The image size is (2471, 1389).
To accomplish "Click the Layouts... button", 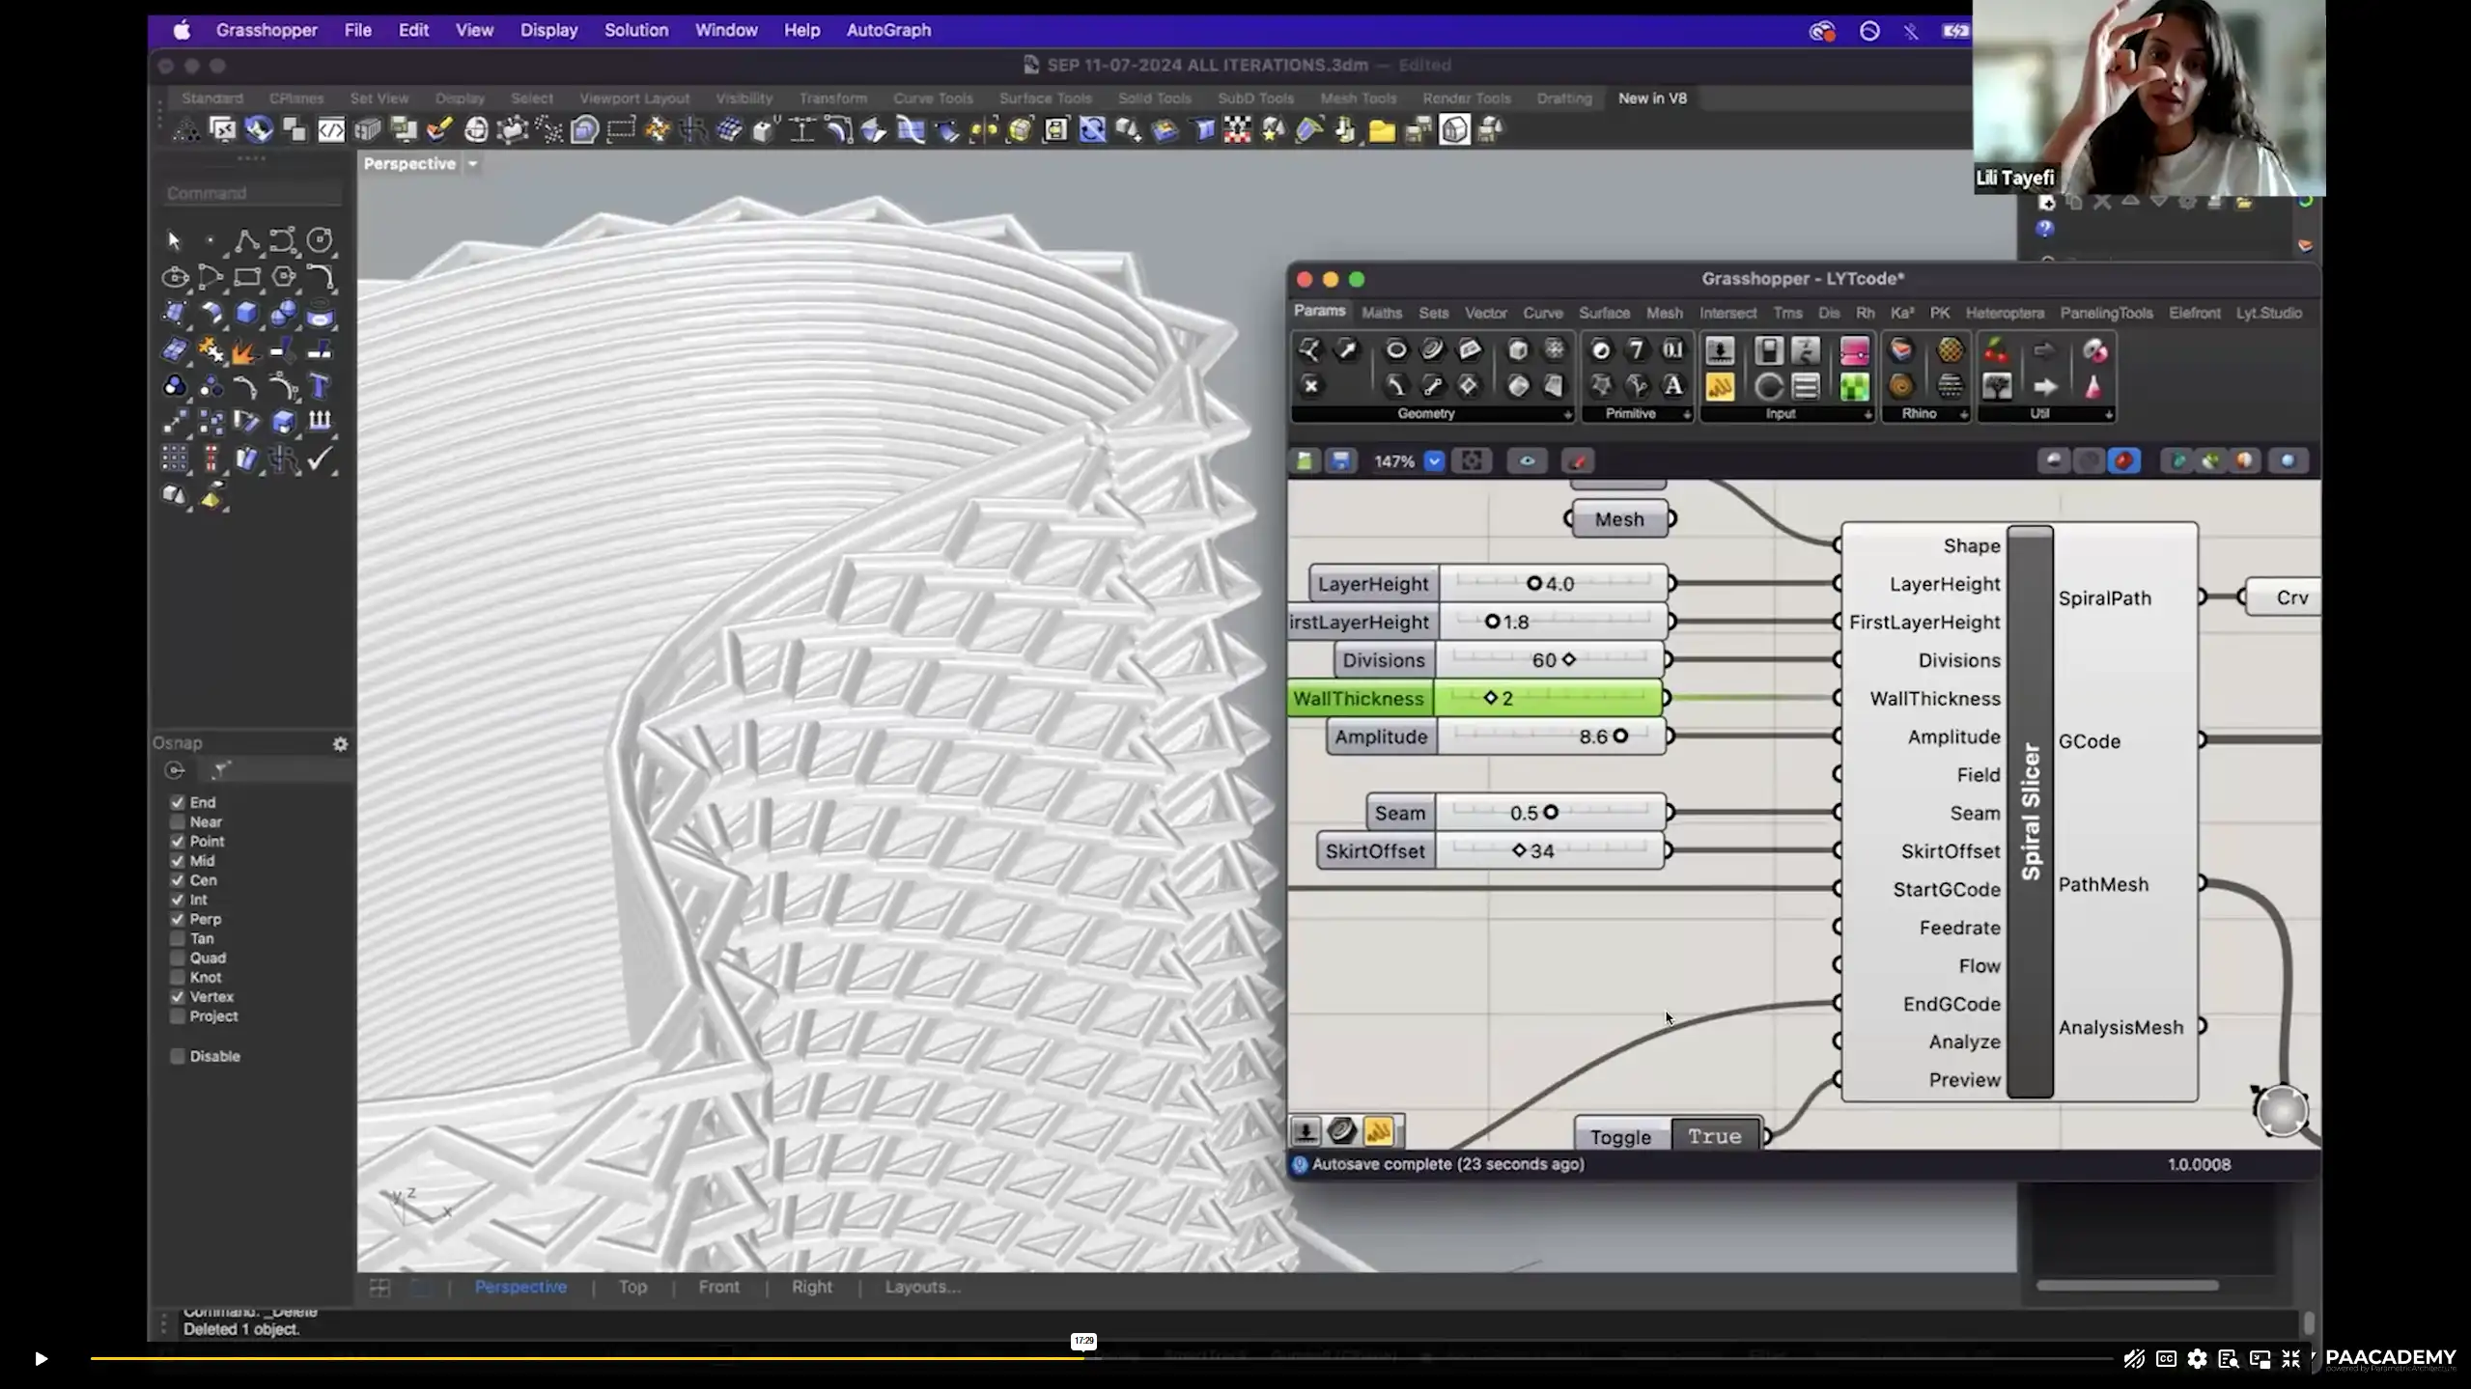I will (x=922, y=1287).
